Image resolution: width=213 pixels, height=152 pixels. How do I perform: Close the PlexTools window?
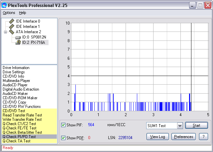coord(208,5)
